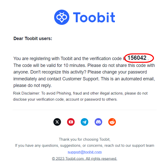
Task: Click the "valid for 10 minutes" text
Action: coord(64,65)
